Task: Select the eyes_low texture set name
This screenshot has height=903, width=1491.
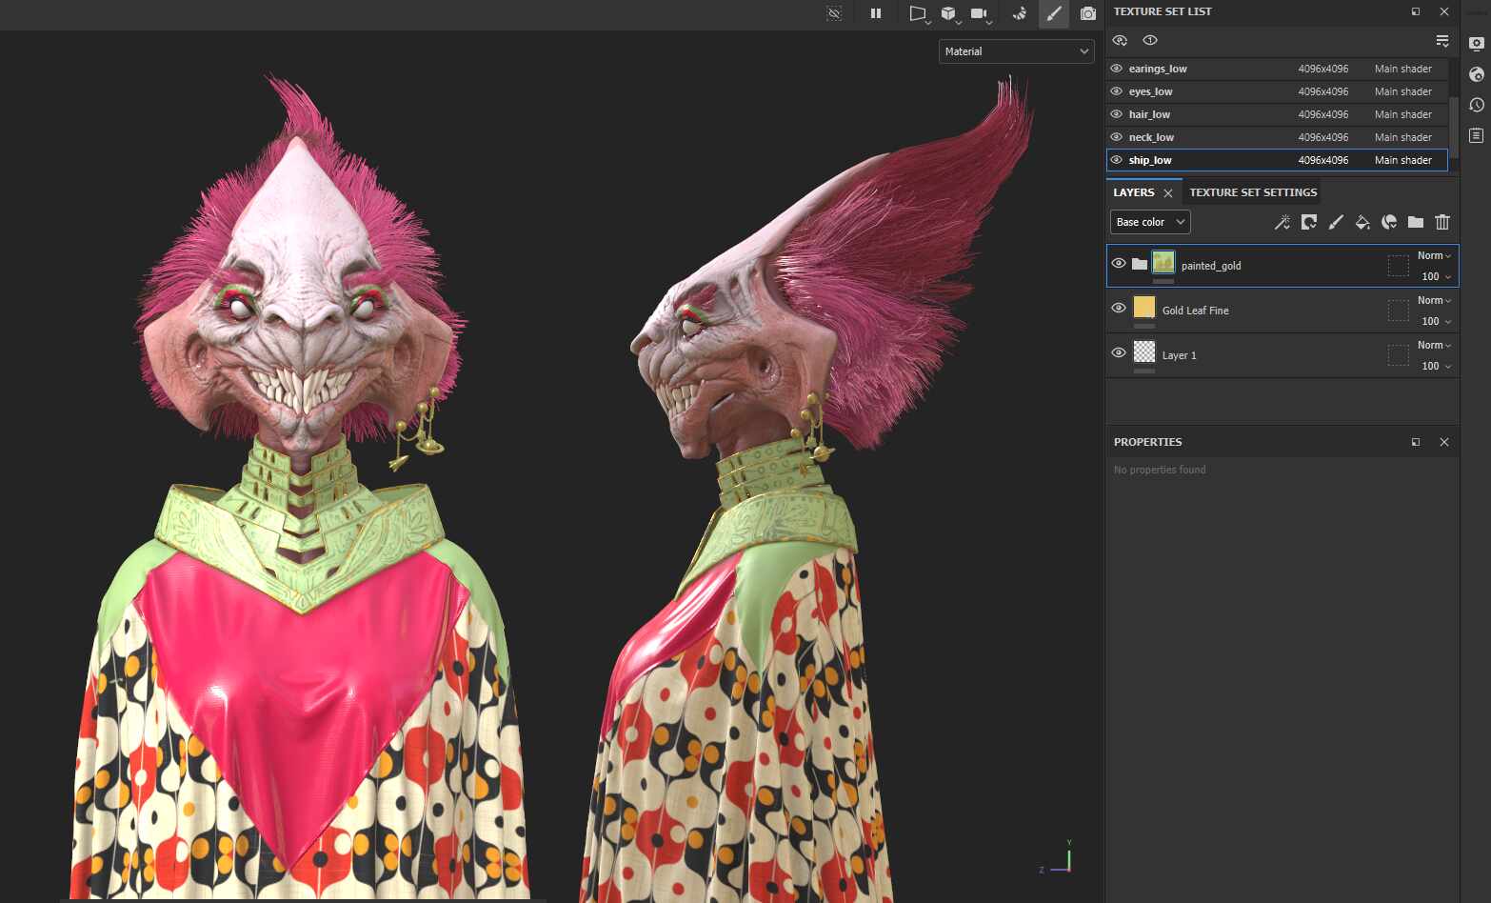Action: pos(1150,91)
